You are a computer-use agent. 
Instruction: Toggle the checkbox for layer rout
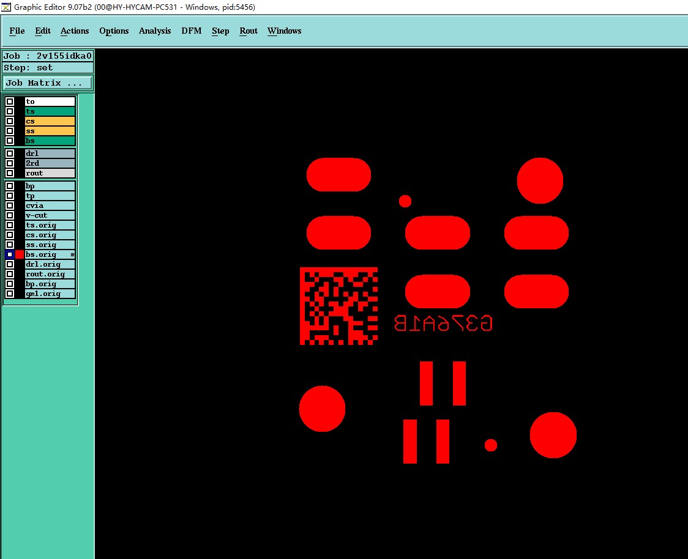tap(10, 173)
